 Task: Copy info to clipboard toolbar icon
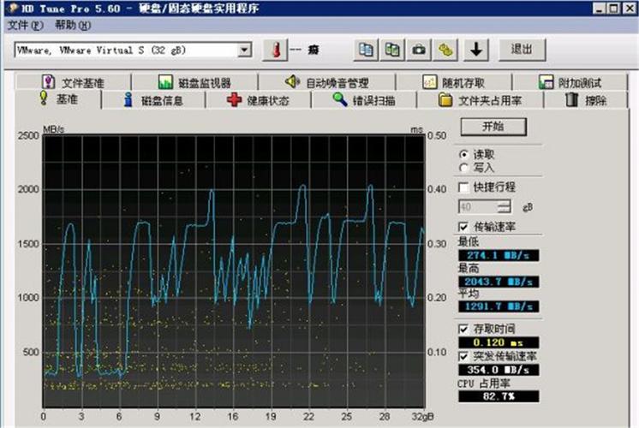pyautogui.click(x=366, y=51)
